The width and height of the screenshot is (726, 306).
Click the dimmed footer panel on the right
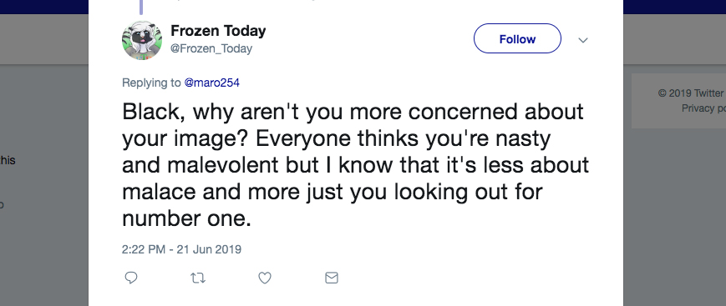point(678,101)
